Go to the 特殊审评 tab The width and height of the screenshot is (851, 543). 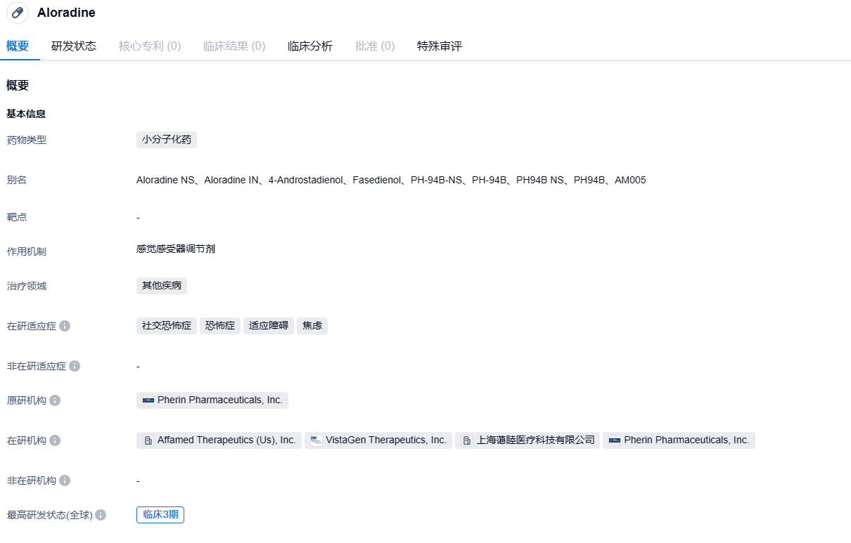[440, 46]
